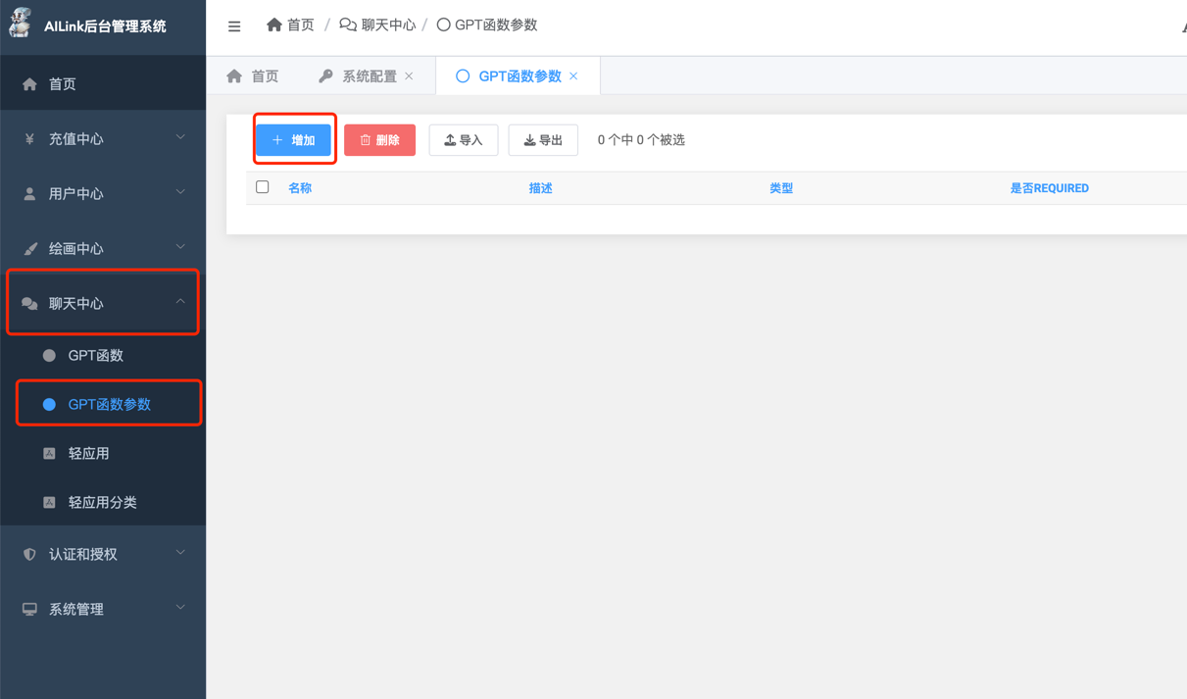Close the GPT函数参数 tab
The height and width of the screenshot is (699, 1187).
click(x=573, y=75)
